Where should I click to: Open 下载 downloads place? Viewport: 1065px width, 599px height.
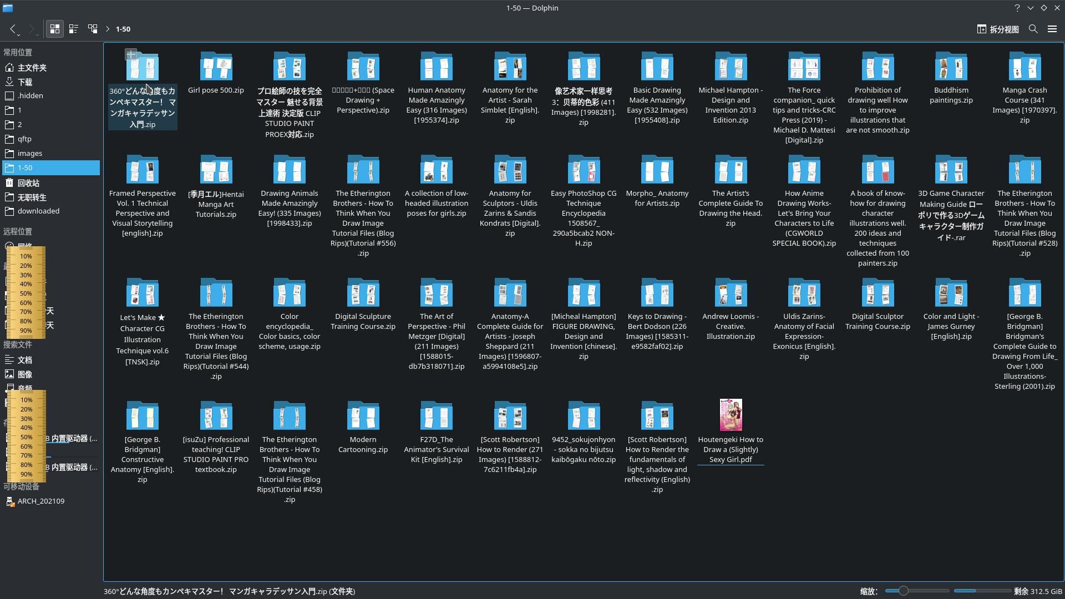[x=25, y=82]
